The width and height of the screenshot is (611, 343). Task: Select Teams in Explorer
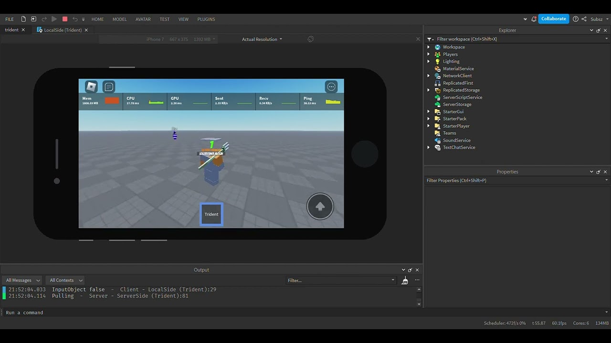coord(449,133)
